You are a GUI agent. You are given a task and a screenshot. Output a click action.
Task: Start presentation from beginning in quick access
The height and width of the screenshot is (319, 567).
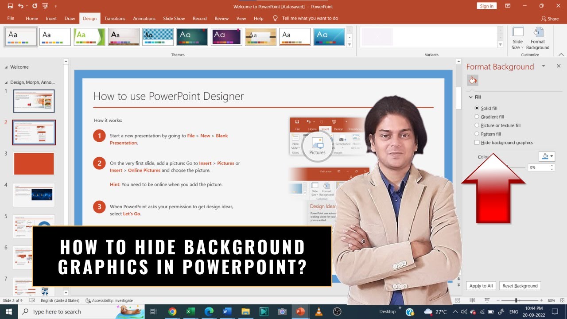tap(45, 6)
